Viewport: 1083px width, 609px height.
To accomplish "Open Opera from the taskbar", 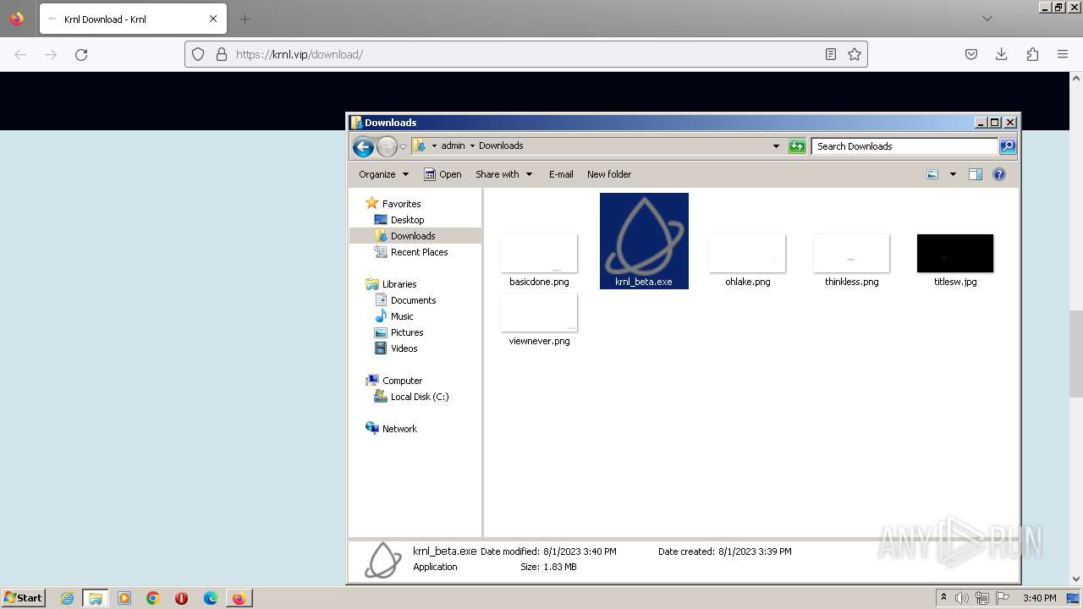I will tap(181, 598).
